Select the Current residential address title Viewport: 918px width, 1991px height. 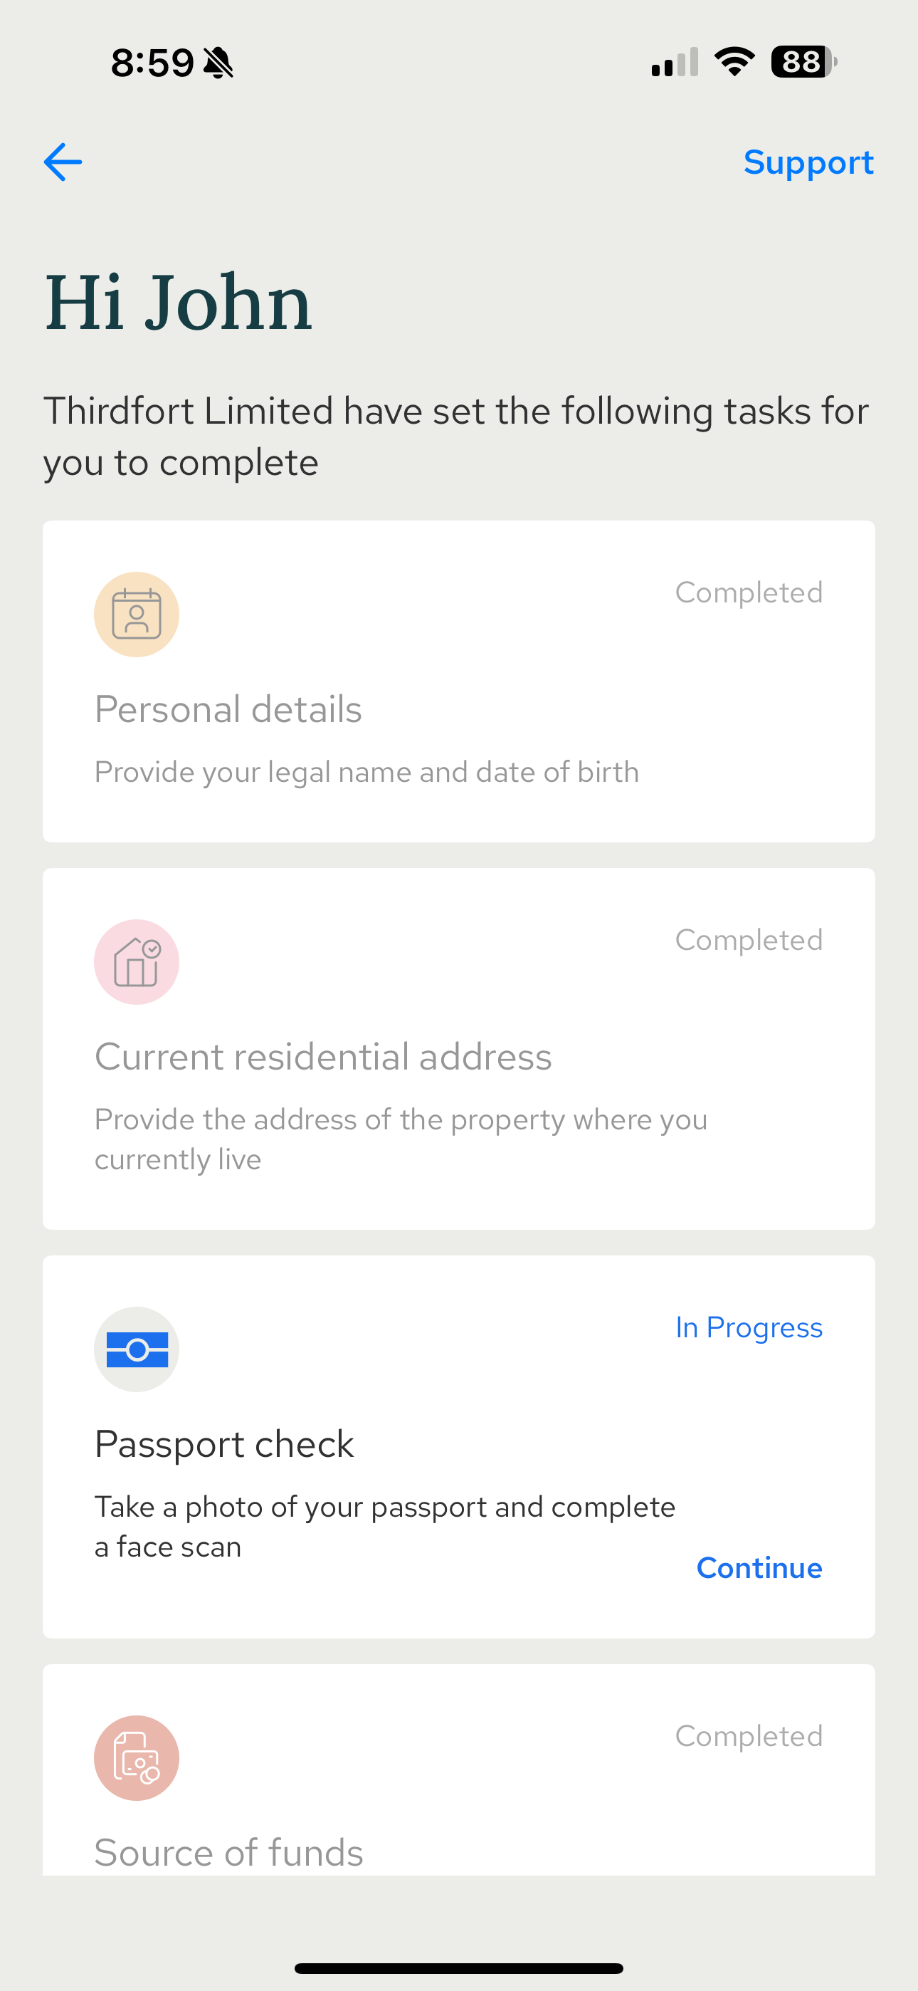coord(323,1057)
